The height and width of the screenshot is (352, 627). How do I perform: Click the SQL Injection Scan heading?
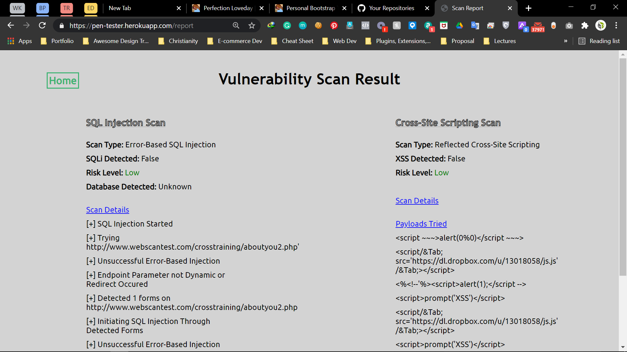point(126,123)
